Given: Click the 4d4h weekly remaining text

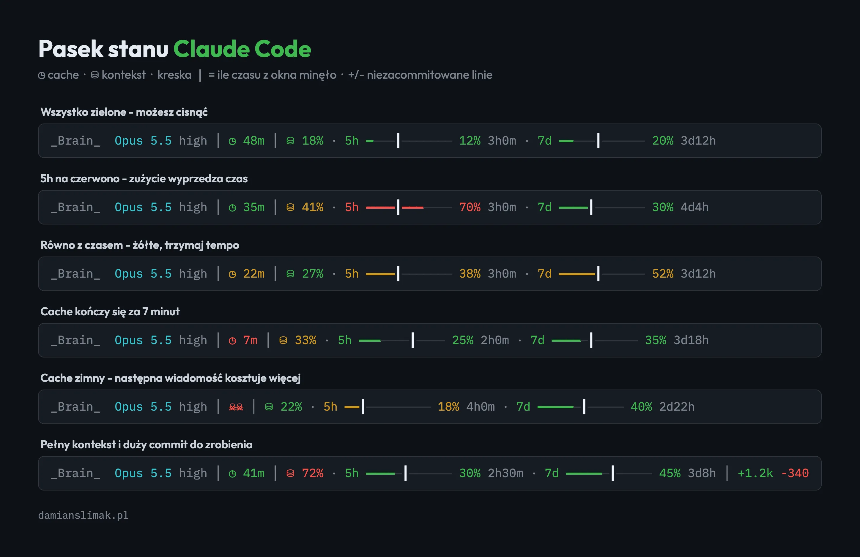Looking at the screenshot, I should (694, 207).
